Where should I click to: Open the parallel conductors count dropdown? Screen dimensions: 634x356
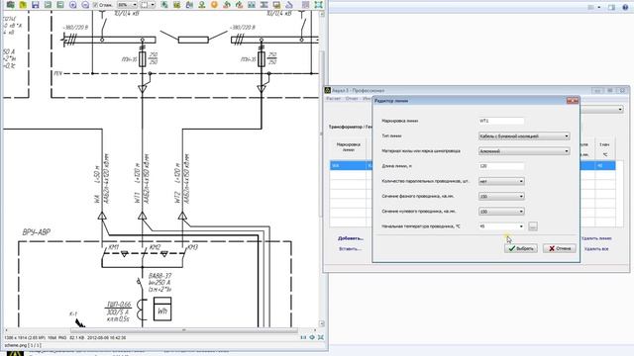coord(501,181)
